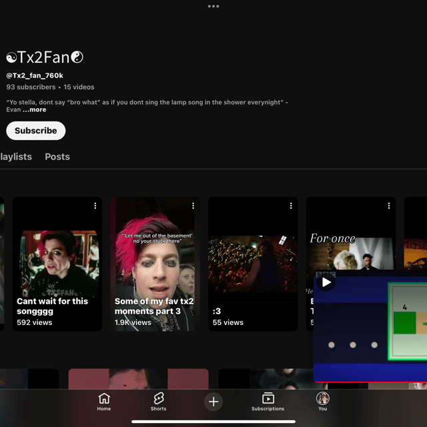Select the '592 views' count
427x427 pixels.
click(x=34, y=322)
